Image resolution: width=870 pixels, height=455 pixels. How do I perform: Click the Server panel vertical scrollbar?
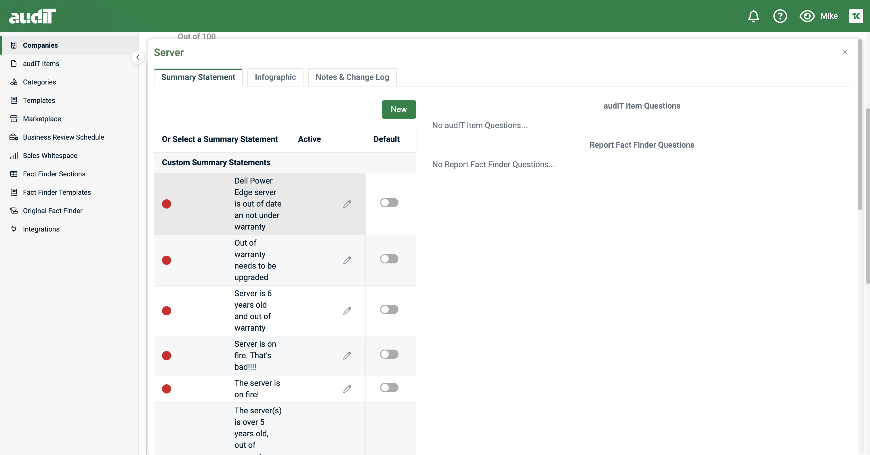tap(860, 125)
